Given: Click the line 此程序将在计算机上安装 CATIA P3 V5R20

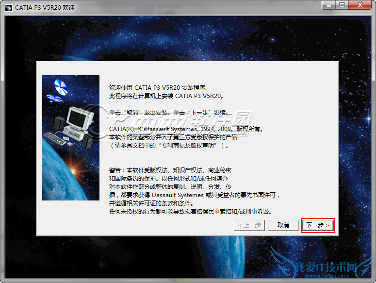Looking at the screenshot, I should 167,96.
